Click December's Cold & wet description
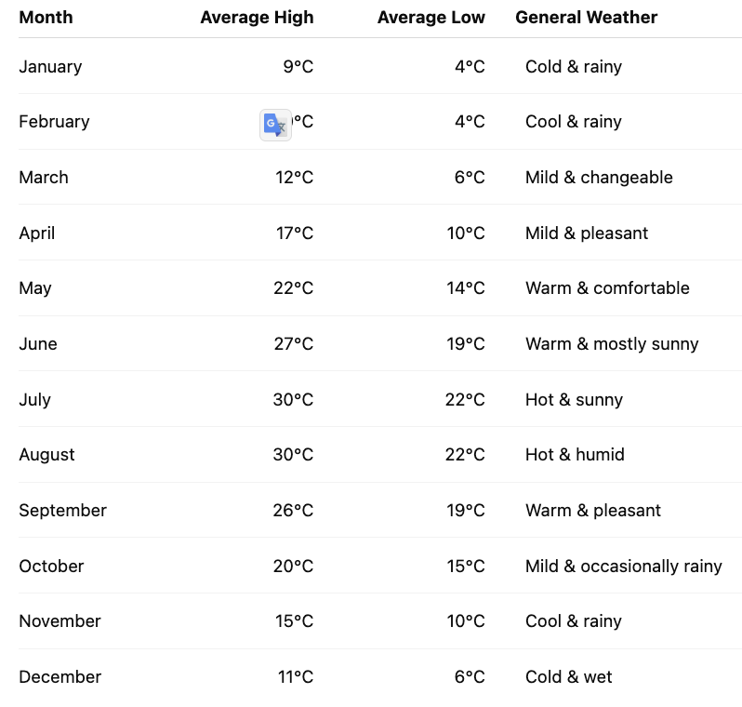 568,677
